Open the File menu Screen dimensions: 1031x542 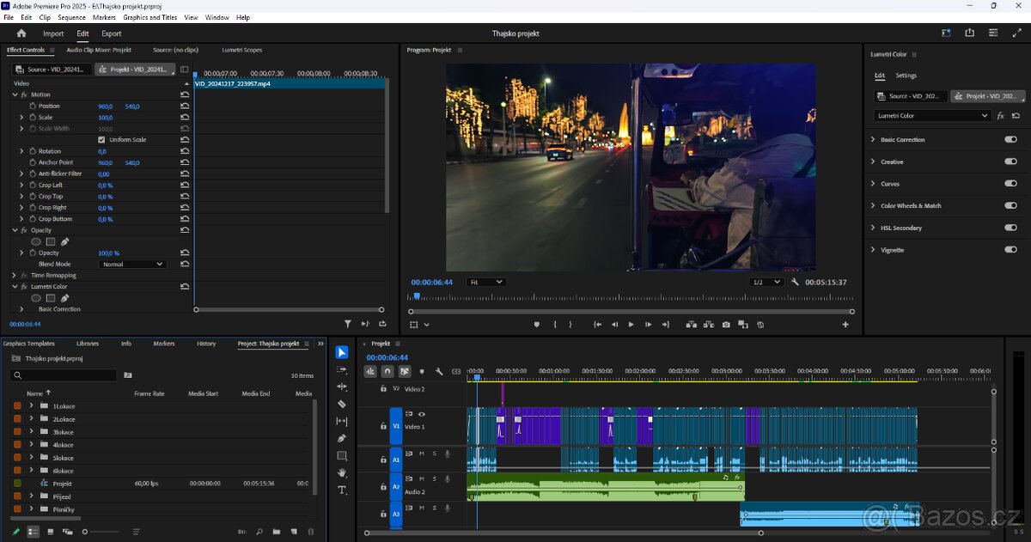(9, 17)
